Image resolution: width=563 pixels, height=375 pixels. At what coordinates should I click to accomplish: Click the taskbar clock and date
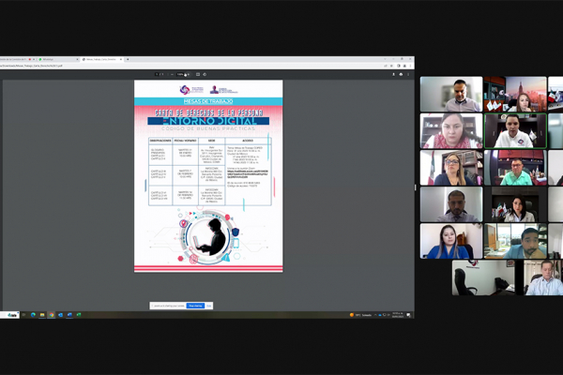[x=398, y=315]
